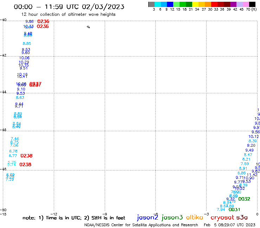Select the black swatch at the legend's end
The image size is (260, 228).
point(252,4)
